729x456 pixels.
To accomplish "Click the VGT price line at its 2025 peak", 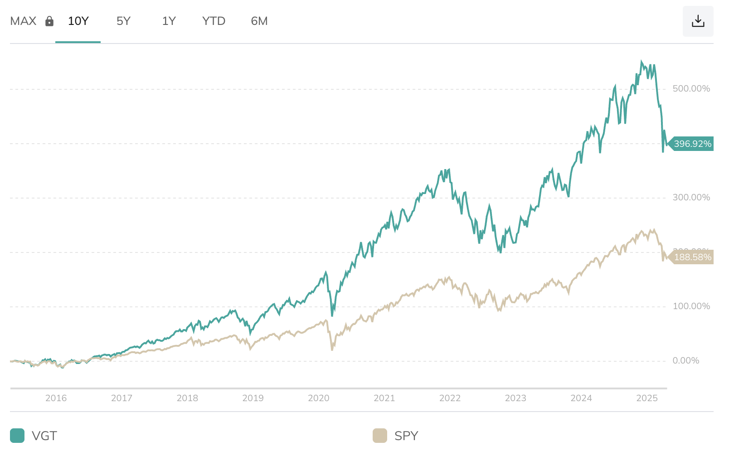I will [x=642, y=61].
